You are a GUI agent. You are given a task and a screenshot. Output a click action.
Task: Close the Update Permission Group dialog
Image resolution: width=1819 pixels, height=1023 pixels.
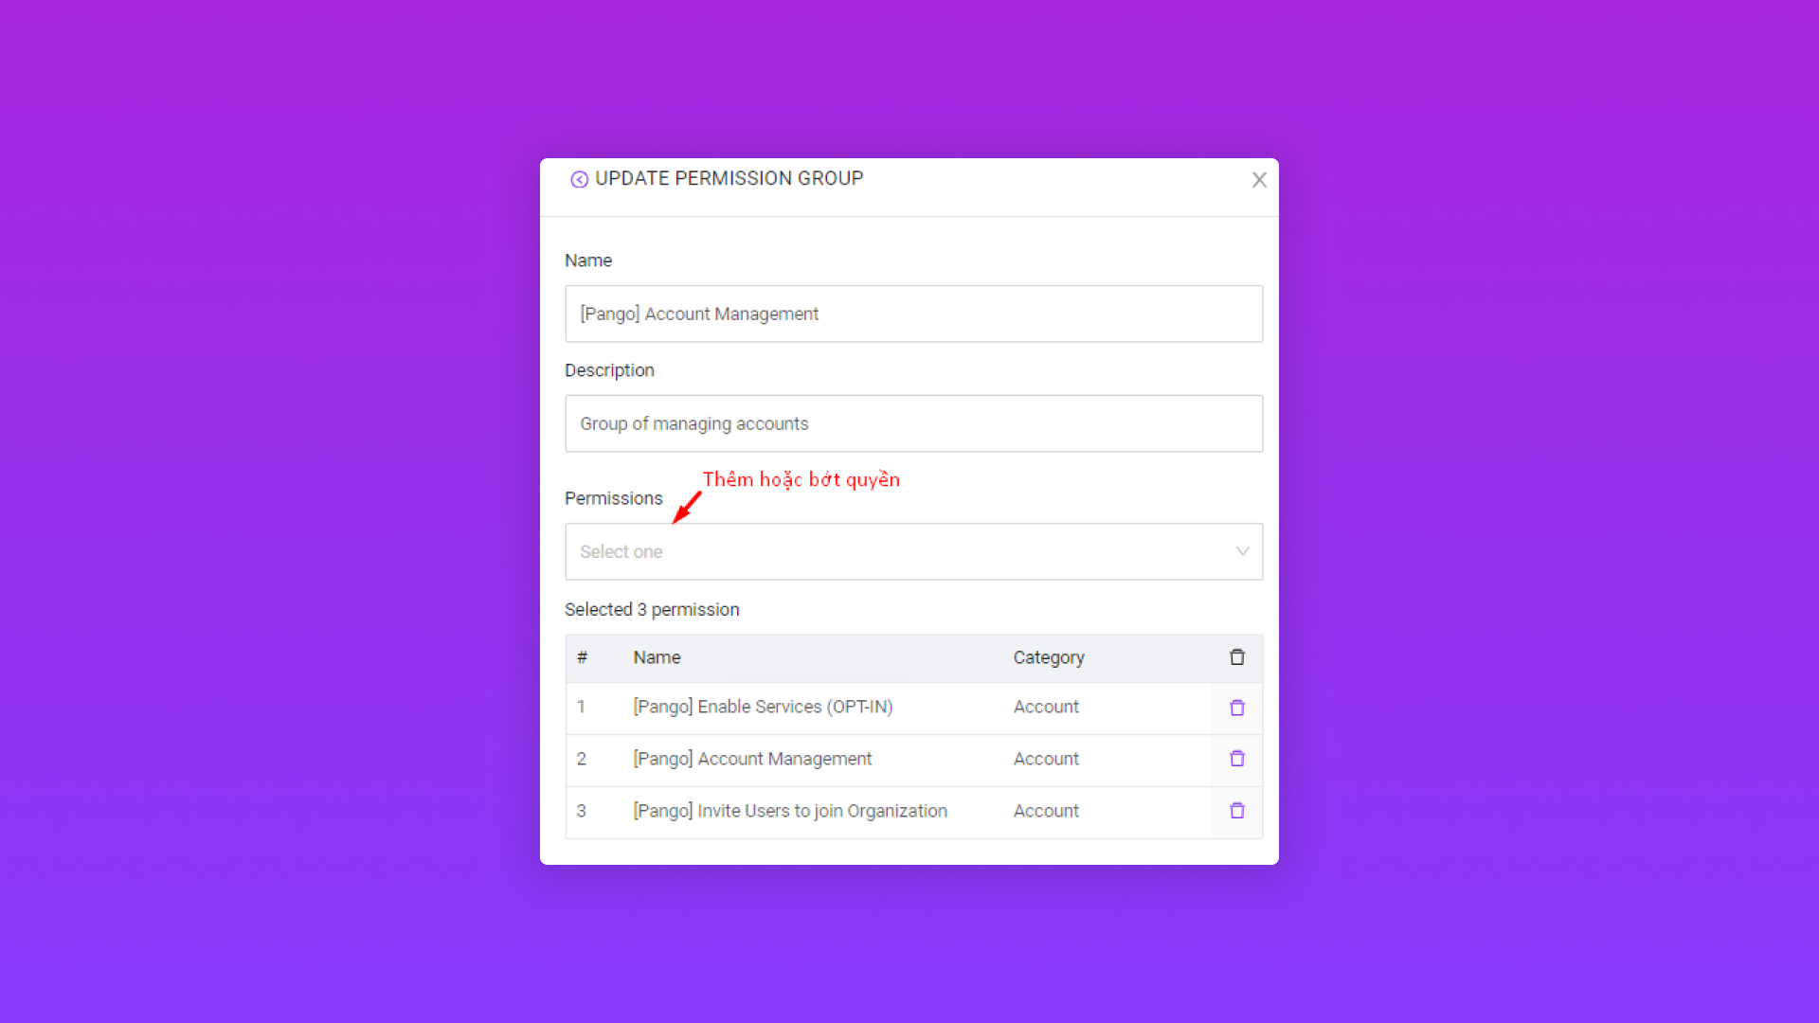click(1259, 180)
